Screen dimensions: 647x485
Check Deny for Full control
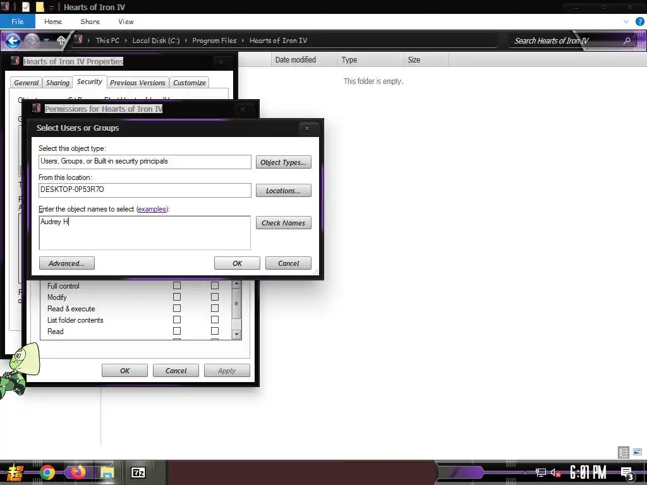pos(215,285)
